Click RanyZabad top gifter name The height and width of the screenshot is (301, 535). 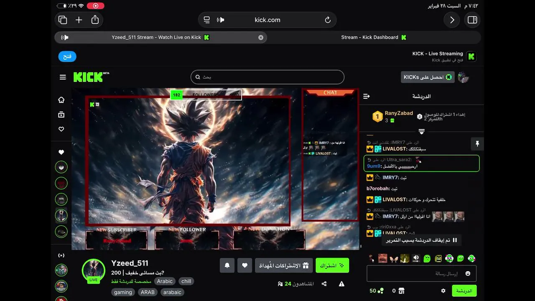[x=399, y=113]
